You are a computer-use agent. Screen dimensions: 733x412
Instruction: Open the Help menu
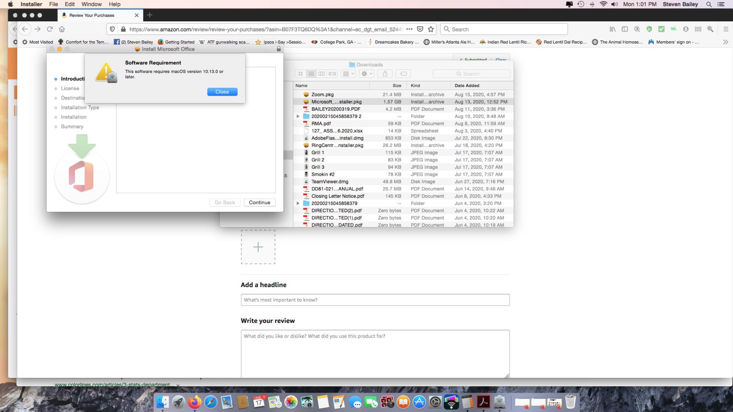coord(114,4)
